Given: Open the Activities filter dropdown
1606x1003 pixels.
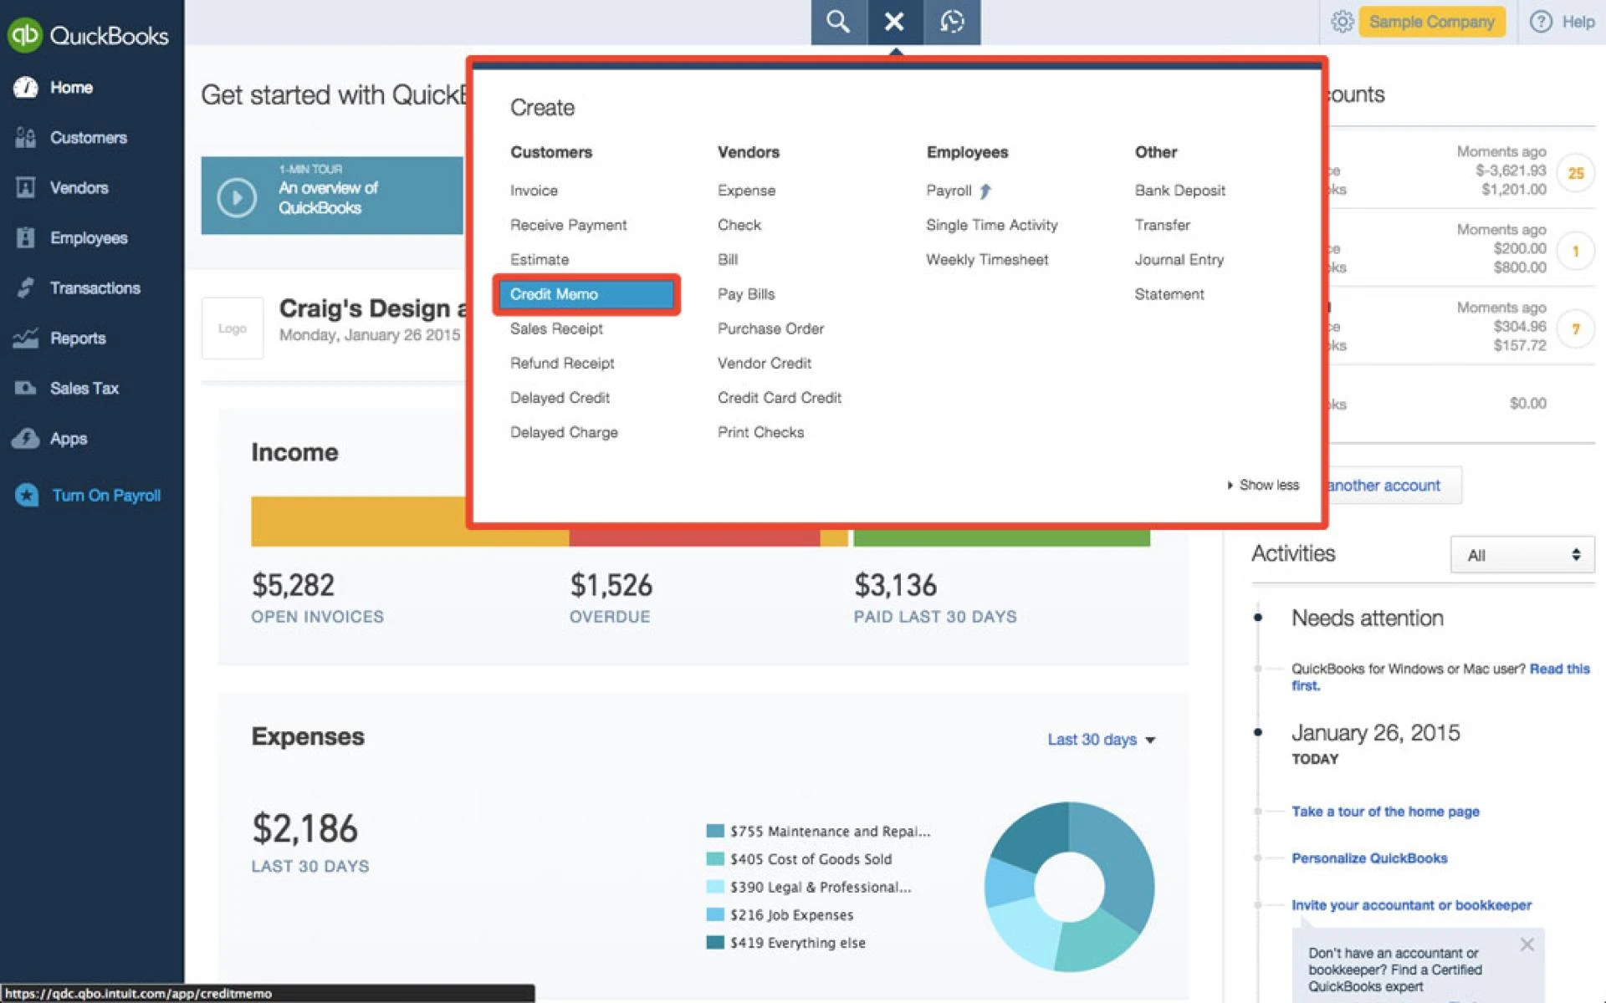Looking at the screenshot, I should [1522, 554].
